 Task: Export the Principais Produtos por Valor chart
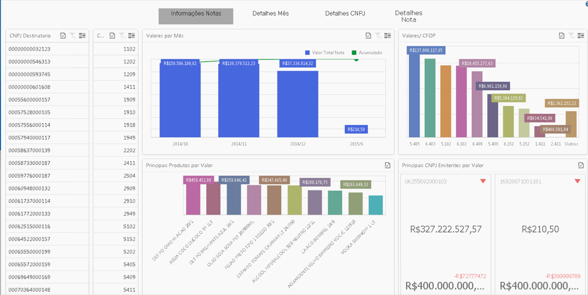[387, 165]
